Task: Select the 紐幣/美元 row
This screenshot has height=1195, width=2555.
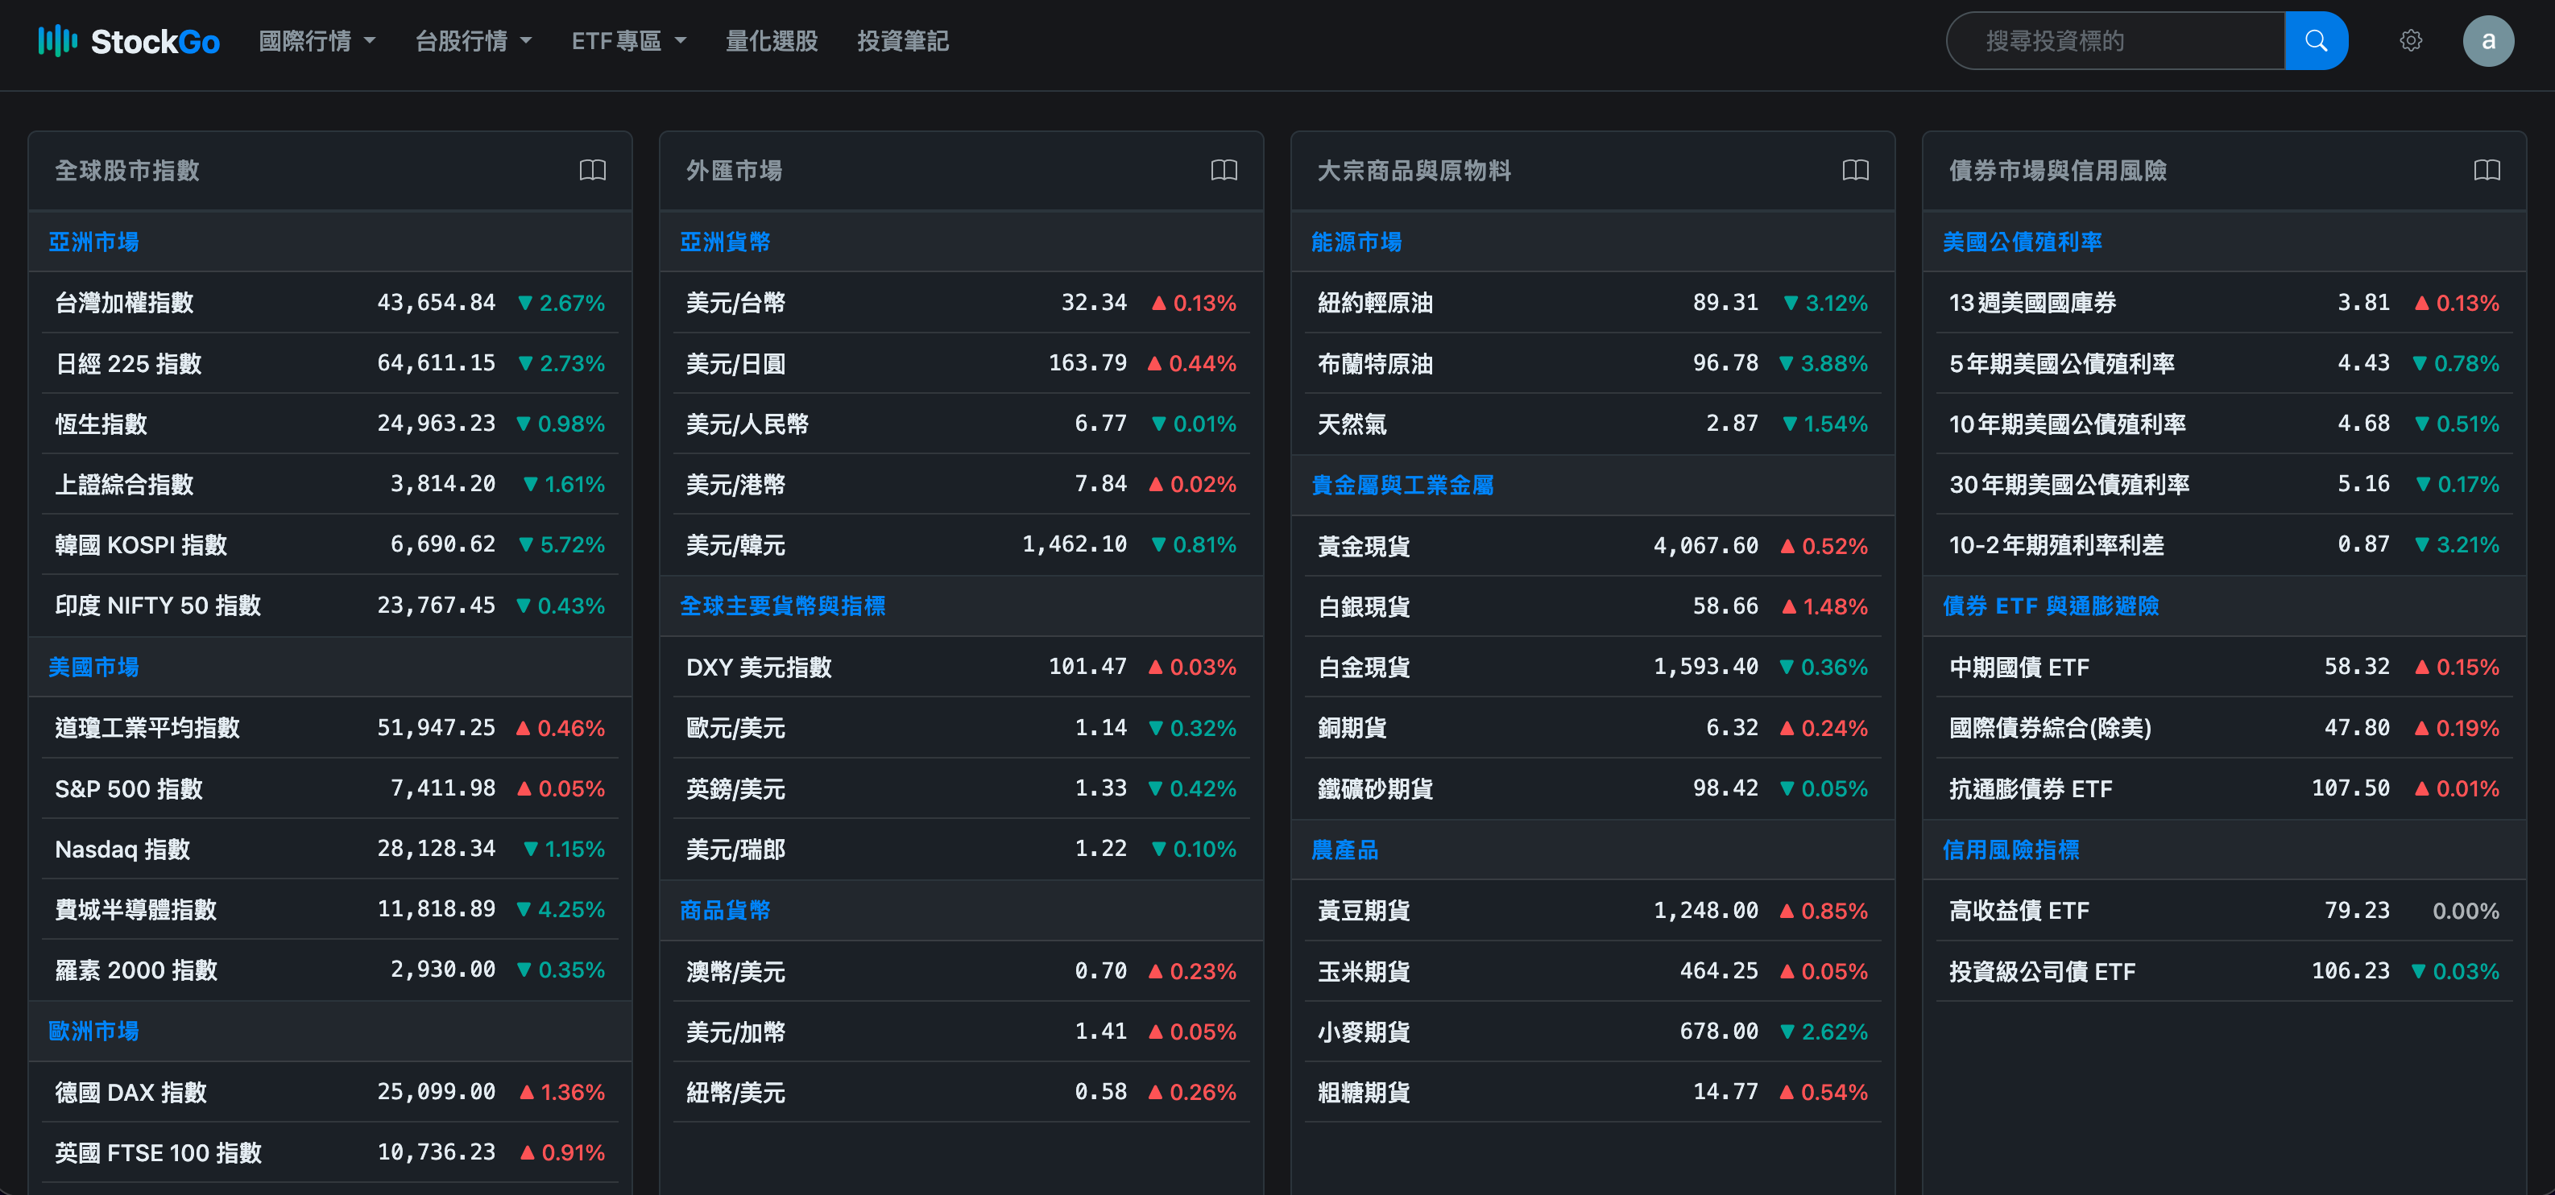Action: pyautogui.click(x=961, y=1092)
